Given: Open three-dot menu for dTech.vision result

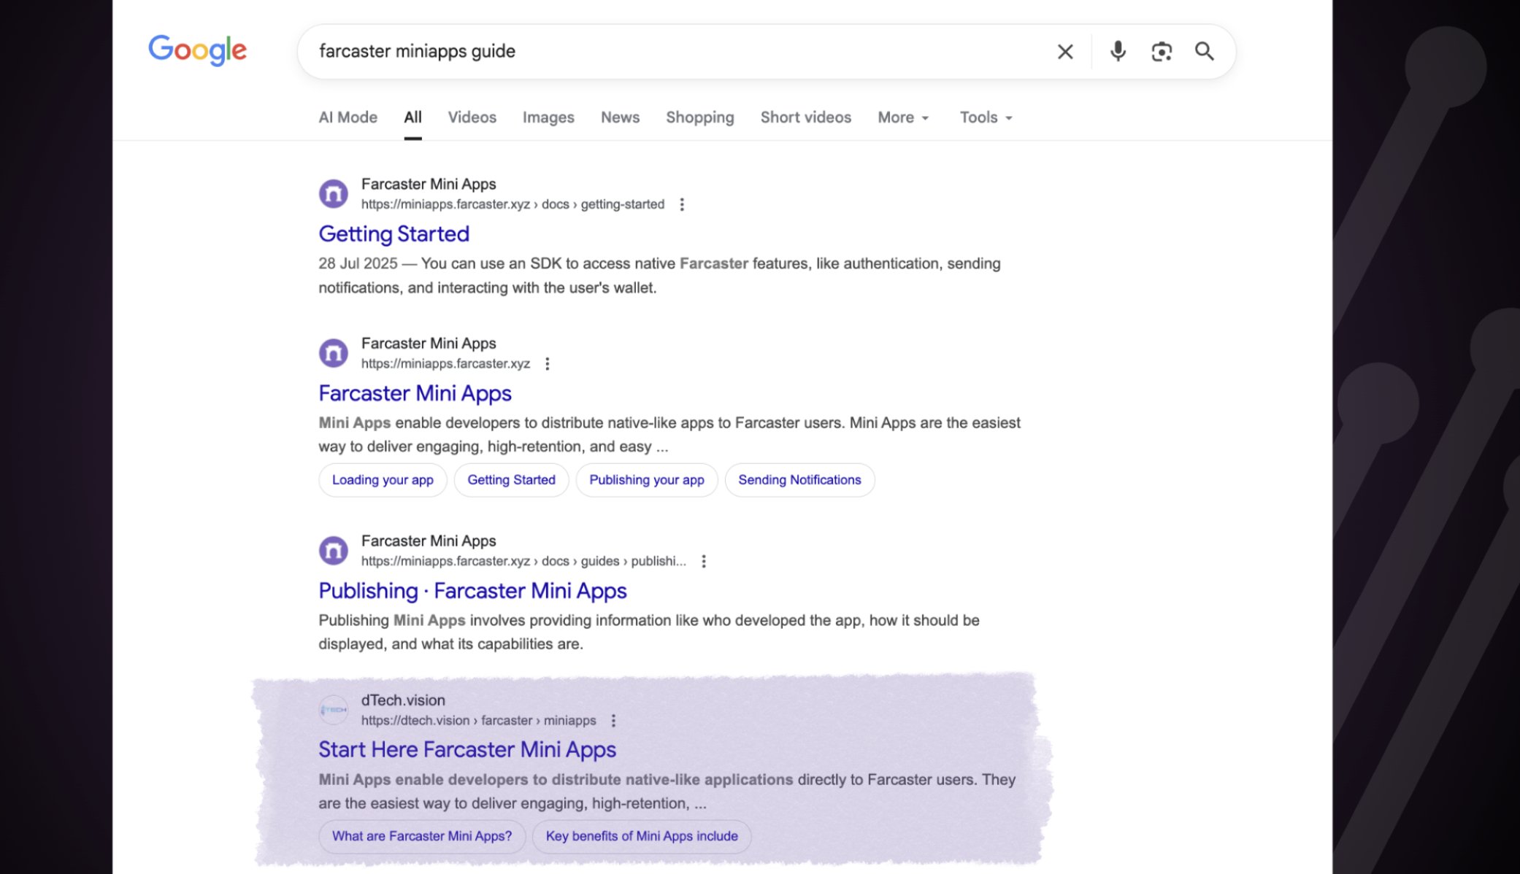Looking at the screenshot, I should click(613, 721).
